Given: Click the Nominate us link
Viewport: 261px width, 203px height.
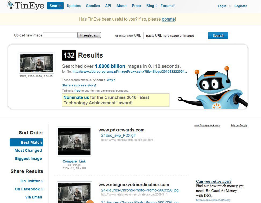Looking at the screenshot, I should coord(76,97).
